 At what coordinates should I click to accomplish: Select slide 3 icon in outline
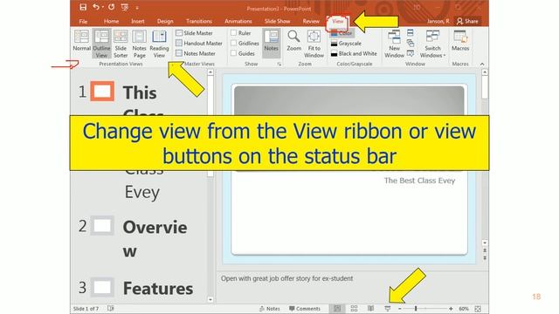[102, 287]
